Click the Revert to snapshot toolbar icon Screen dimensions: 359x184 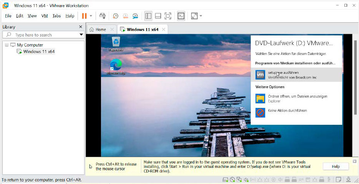(x=126, y=16)
